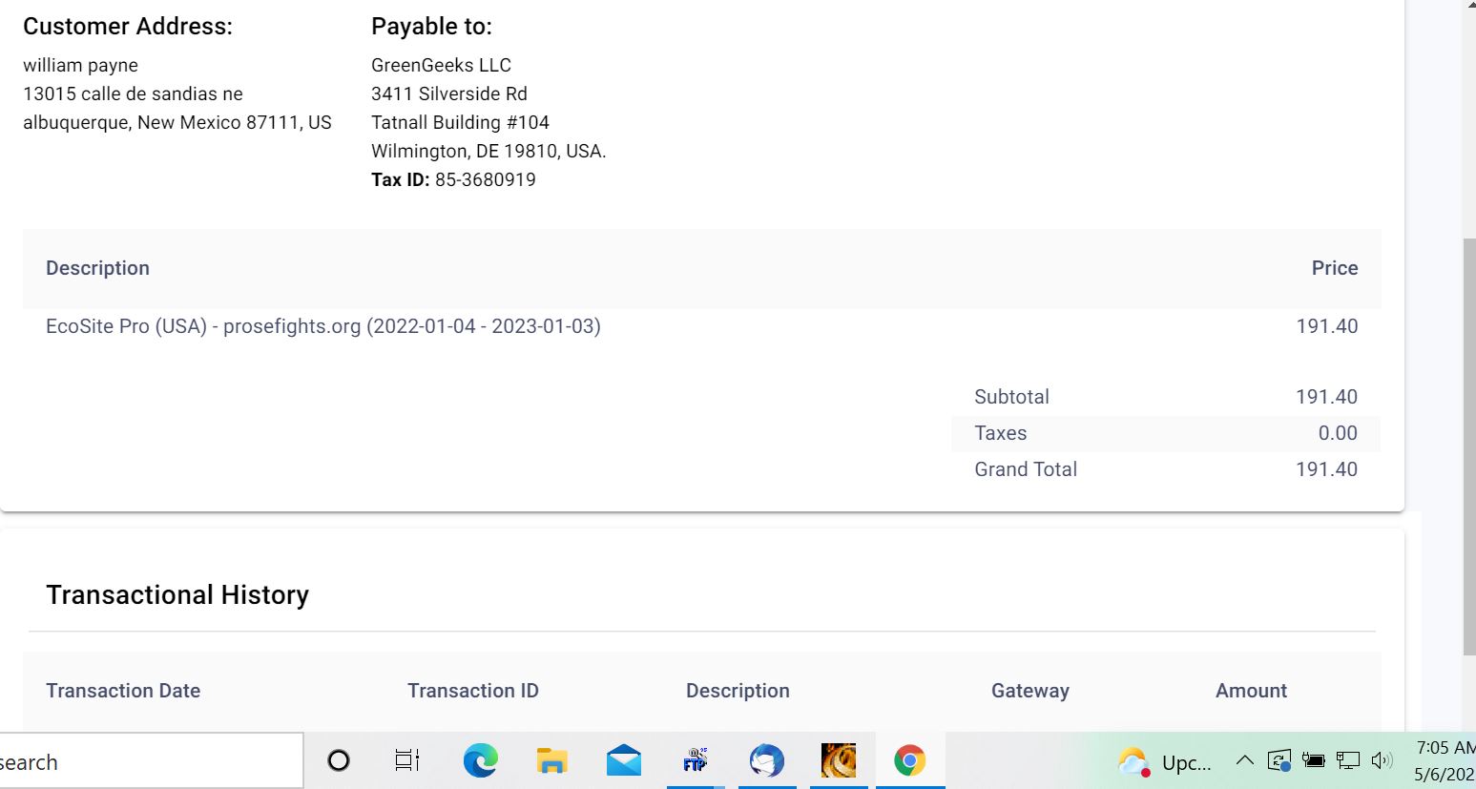Click the Tatnall Building #104 line
This screenshot has width=1476, height=789.
(x=460, y=122)
